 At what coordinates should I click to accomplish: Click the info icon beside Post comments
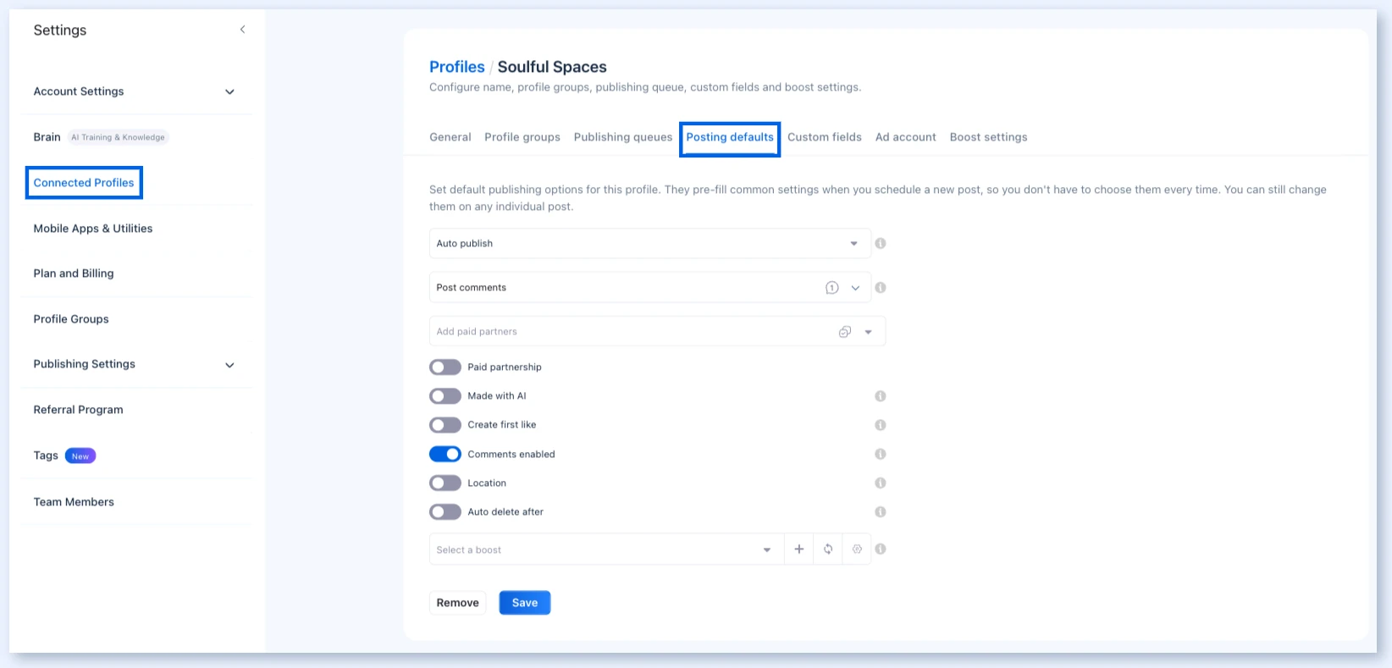point(881,287)
